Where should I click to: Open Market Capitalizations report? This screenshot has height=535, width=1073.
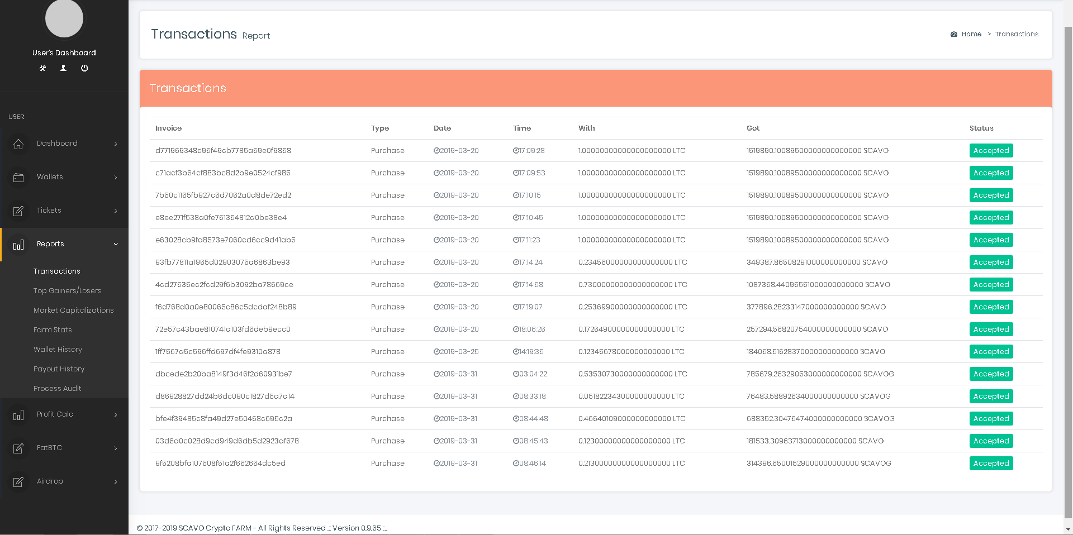pyautogui.click(x=73, y=310)
